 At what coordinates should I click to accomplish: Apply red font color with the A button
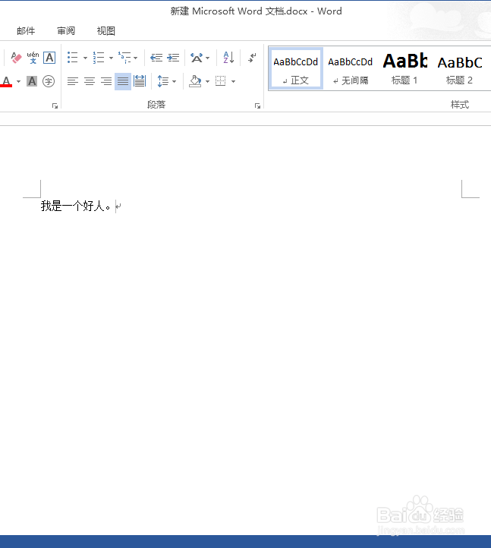tap(6, 82)
